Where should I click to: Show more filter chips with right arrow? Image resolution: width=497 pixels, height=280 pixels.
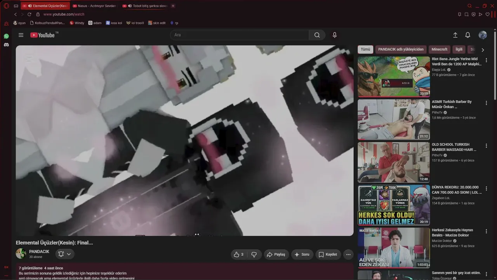pyautogui.click(x=483, y=50)
